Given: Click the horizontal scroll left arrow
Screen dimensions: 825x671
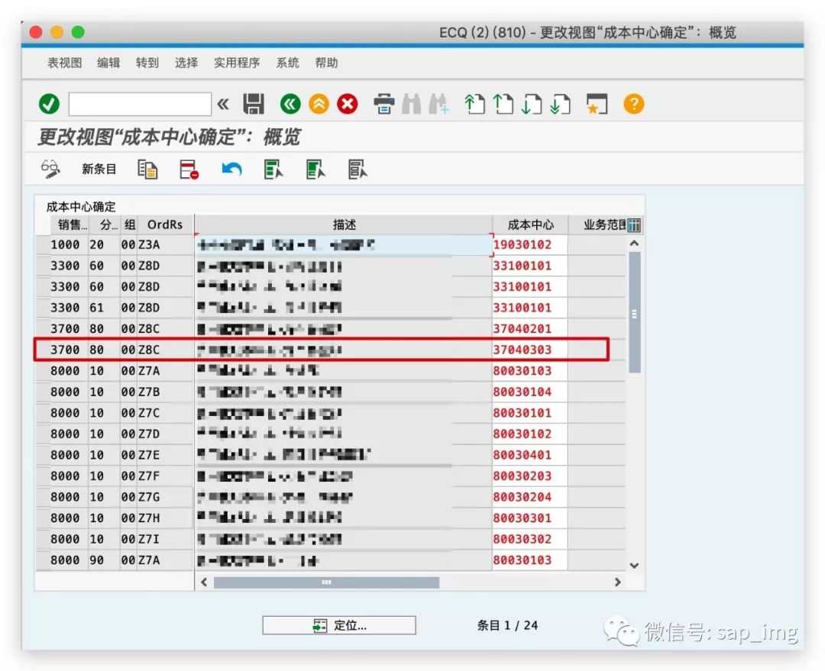Looking at the screenshot, I should 204,582.
